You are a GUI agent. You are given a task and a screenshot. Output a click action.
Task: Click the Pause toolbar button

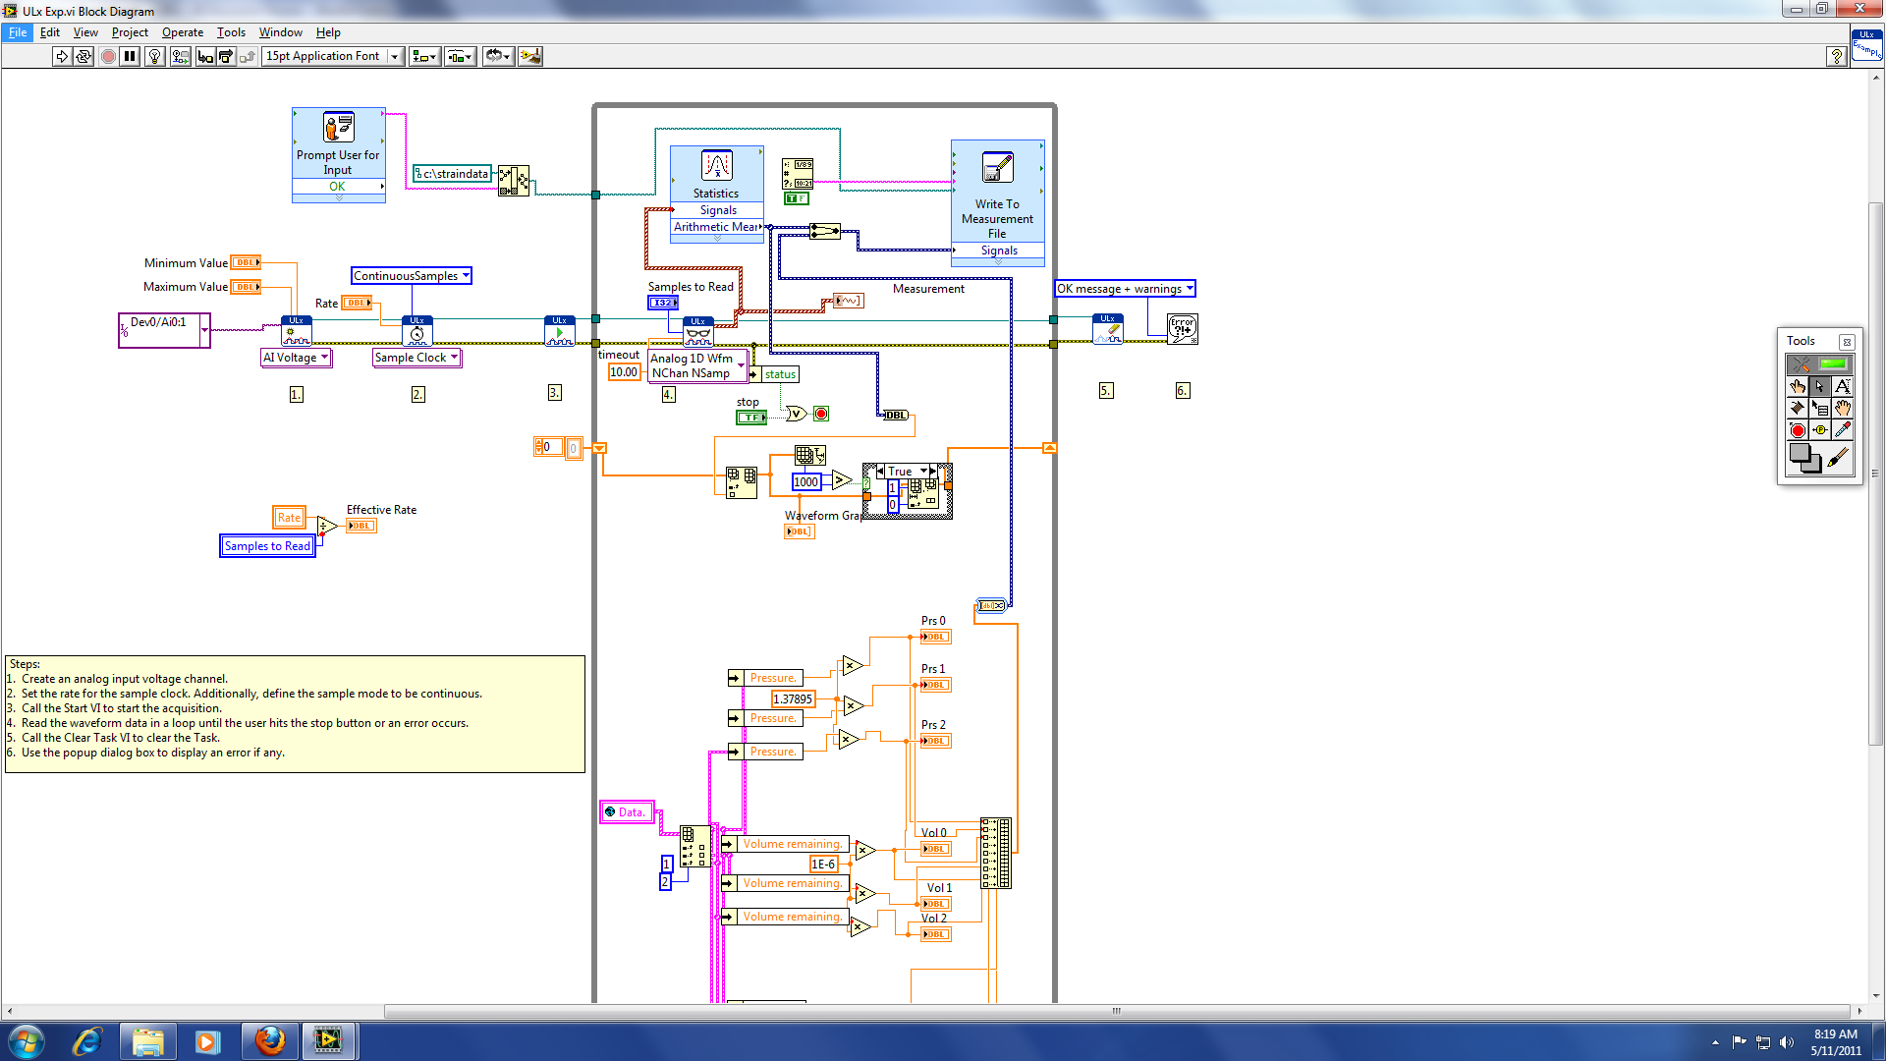pyautogui.click(x=130, y=56)
